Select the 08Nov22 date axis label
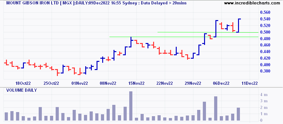 click(108, 83)
